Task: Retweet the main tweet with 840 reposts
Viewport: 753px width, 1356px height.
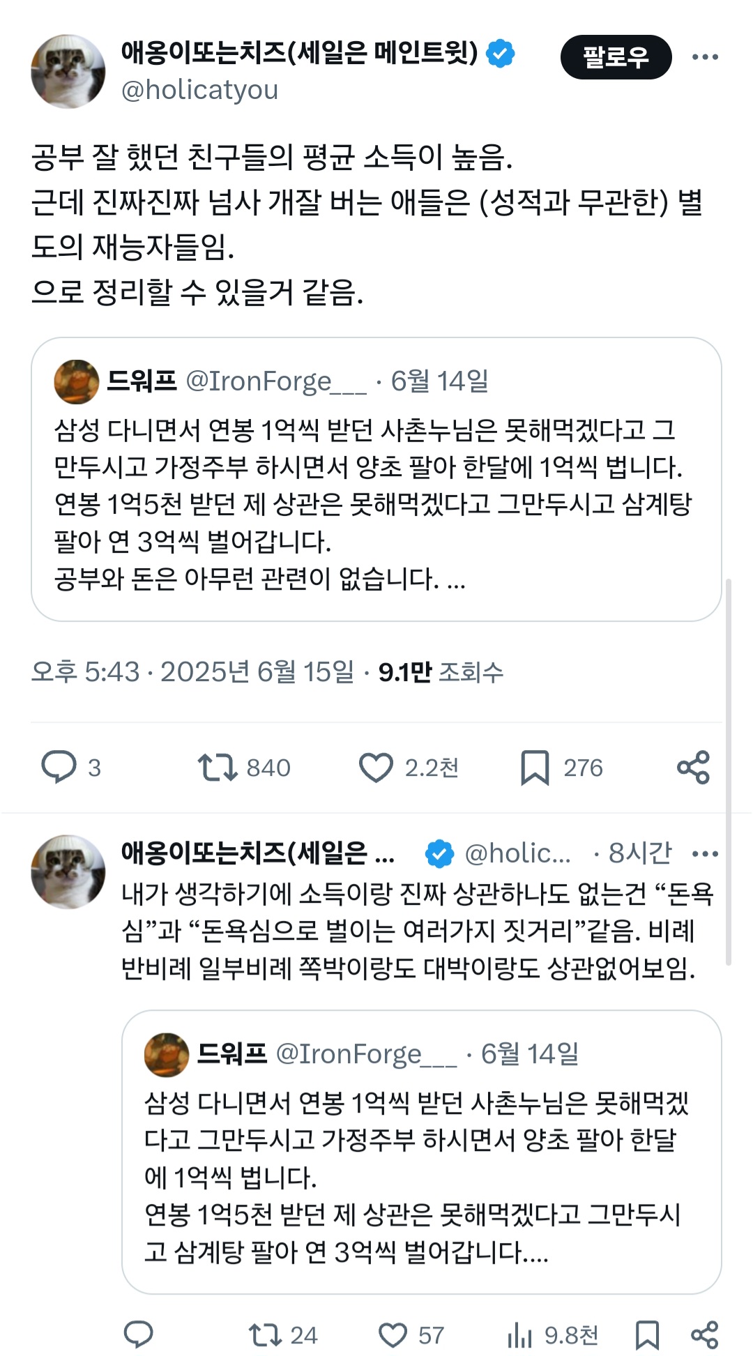Action: (x=218, y=767)
